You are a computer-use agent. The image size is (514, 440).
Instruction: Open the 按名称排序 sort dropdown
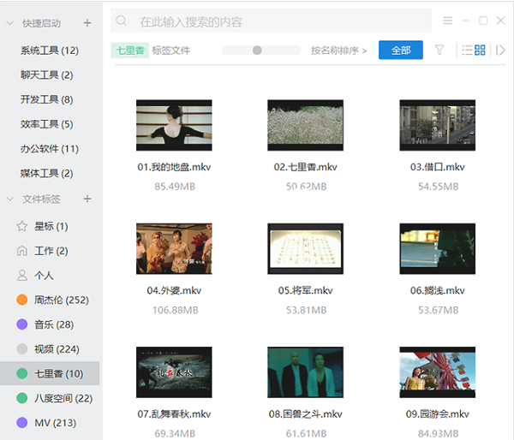point(338,51)
